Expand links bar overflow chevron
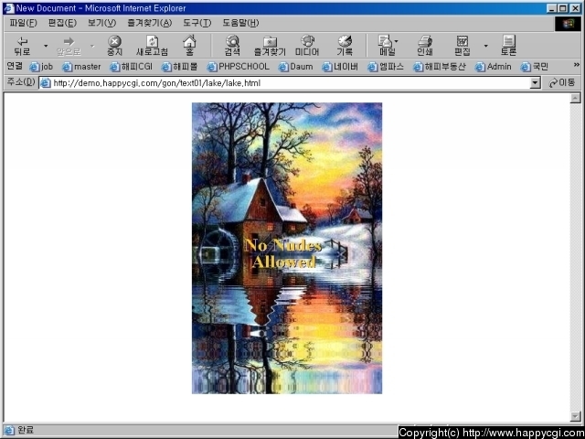The image size is (585, 439). coord(577,65)
